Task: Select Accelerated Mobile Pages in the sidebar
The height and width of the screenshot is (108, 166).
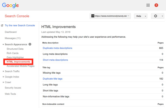Action: click(x=20, y=66)
